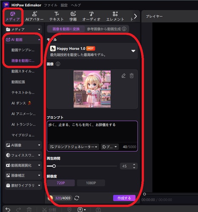Open the プ... tag dropdown in prompt box
198x212 pixels.
click(x=110, y=147)
